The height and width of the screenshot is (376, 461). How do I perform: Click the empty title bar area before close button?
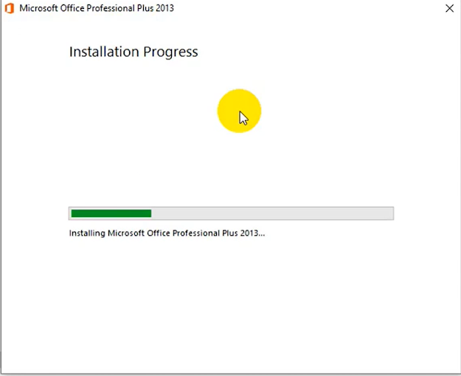pyautogui.click(x=310, y=9)
